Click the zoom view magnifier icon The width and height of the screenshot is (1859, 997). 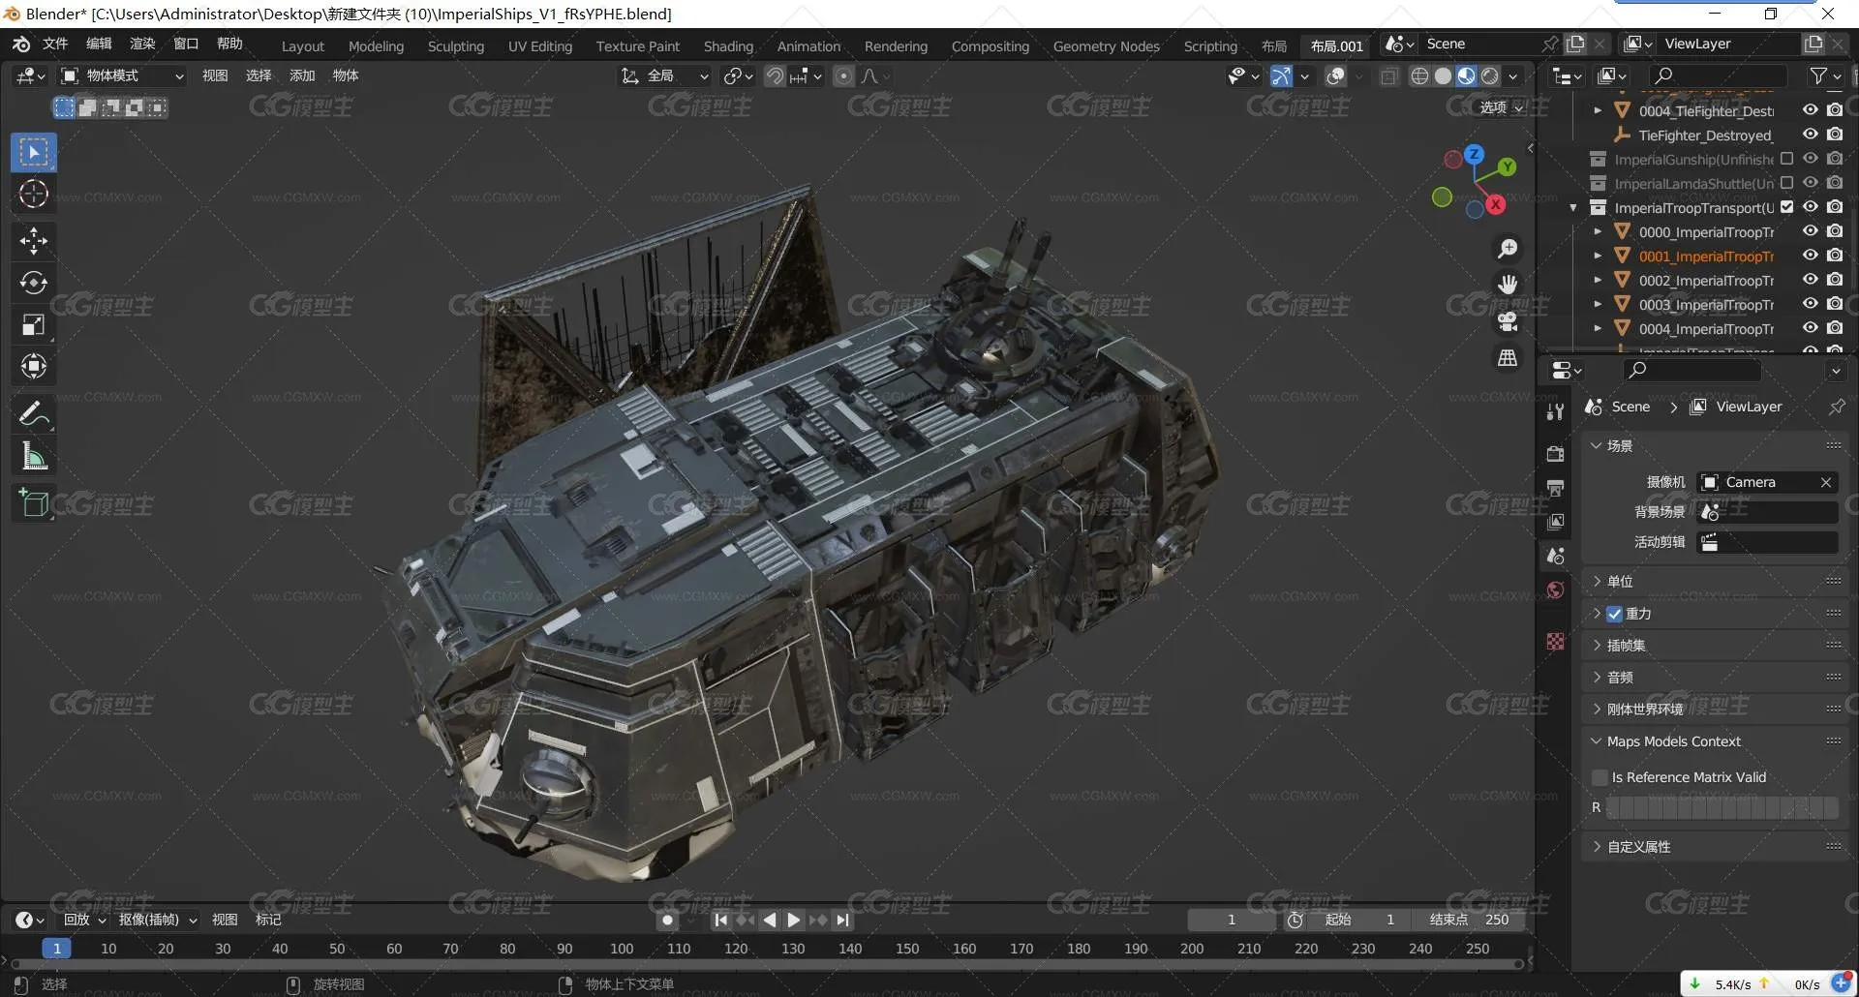point(1508,249)
